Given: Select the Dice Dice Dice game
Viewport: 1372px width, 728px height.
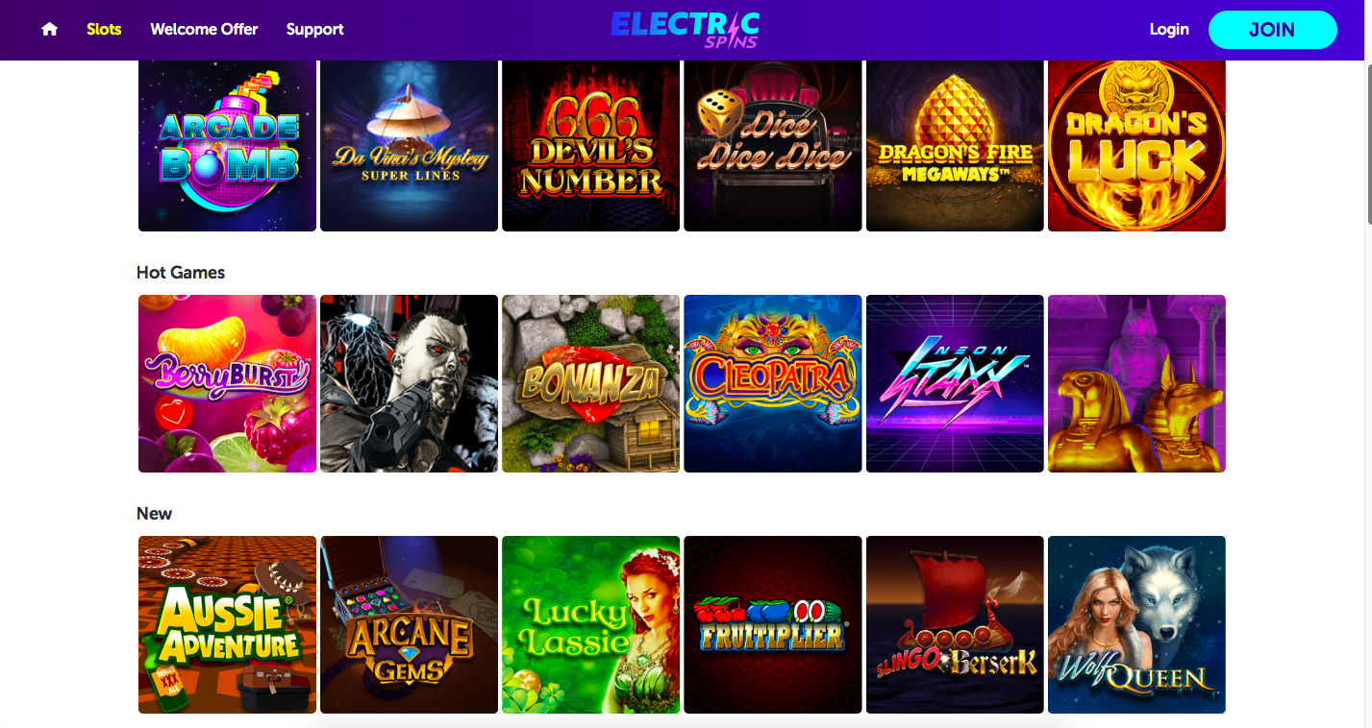Looking at the screenshot, I should pos(772,146).
